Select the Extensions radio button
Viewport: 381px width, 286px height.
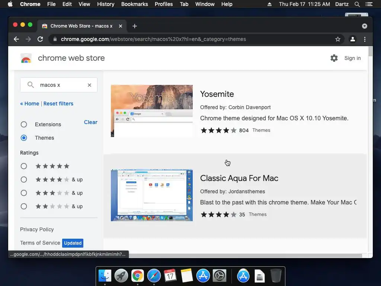(24, 124)
